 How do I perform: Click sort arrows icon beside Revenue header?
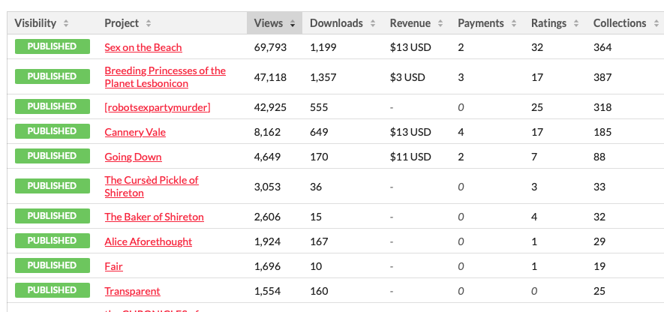(x=439, y=23)
